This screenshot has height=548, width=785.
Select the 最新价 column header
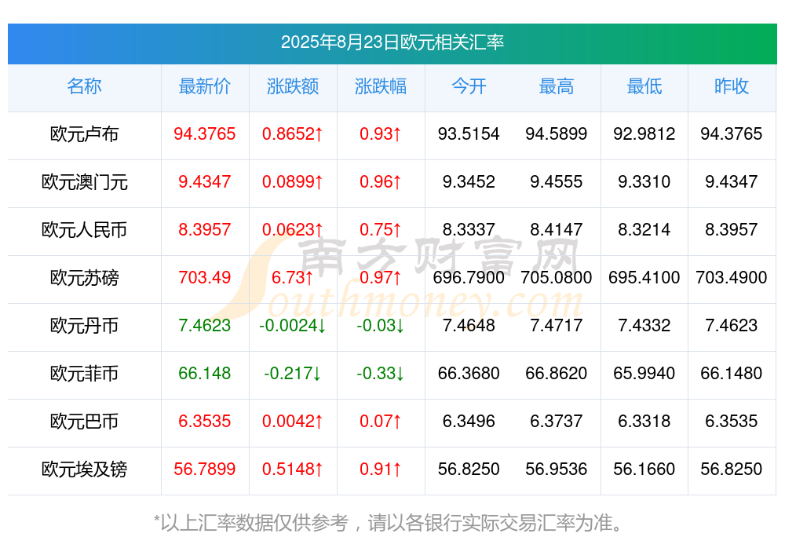coord(204,86)
